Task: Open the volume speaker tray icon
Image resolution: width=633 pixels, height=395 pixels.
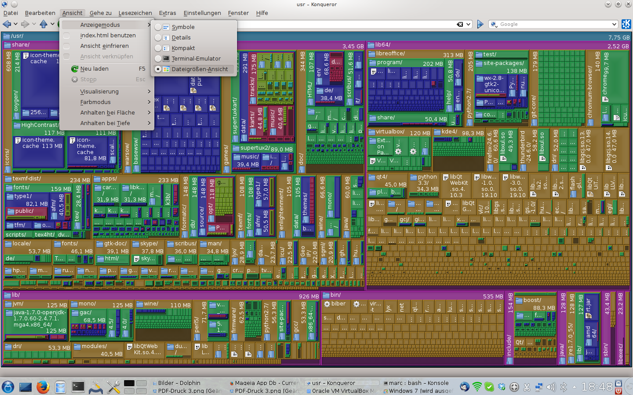Action: tap(551, 387)
